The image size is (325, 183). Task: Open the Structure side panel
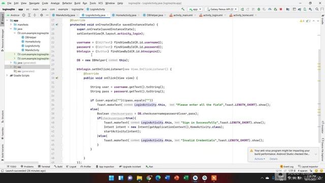click(x=2, y=116)
